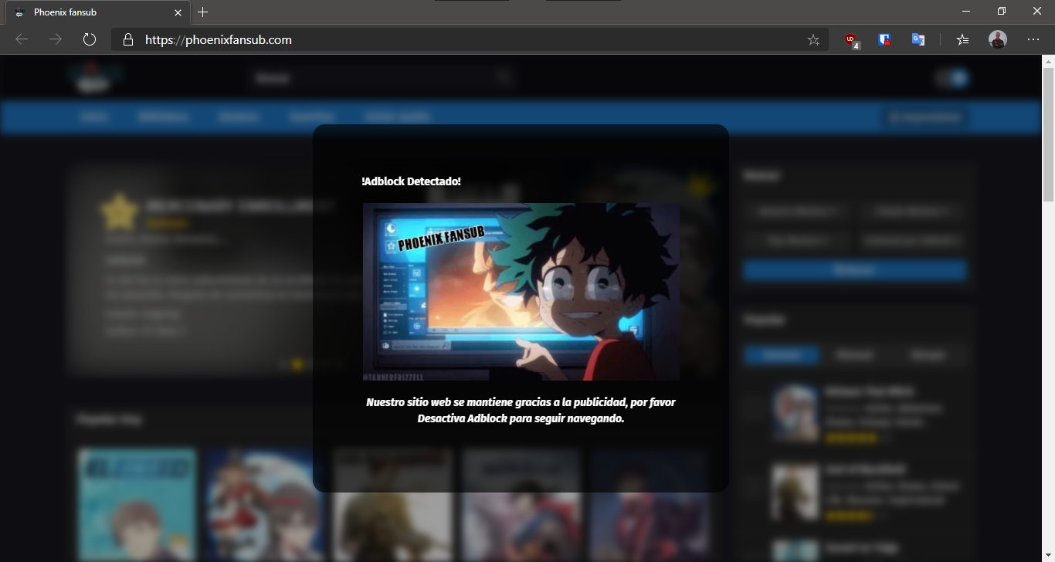View site info via the padlock icon

tap(128, 39)
